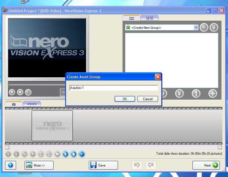
Task: Click the NeroVision app icon in the title bar
Action: [5, 10]
